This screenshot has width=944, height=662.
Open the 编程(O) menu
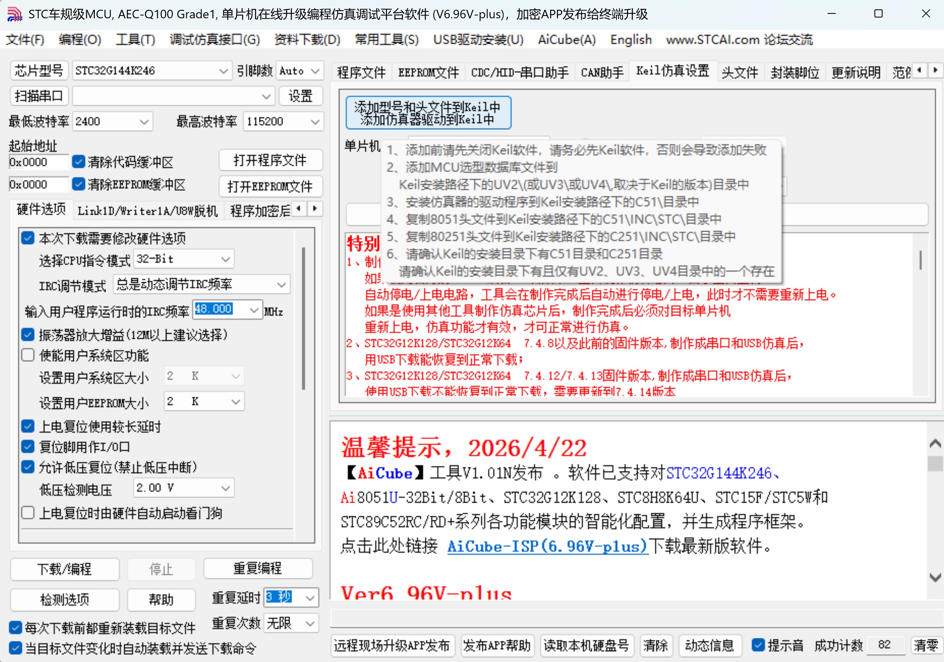(80, 39)
